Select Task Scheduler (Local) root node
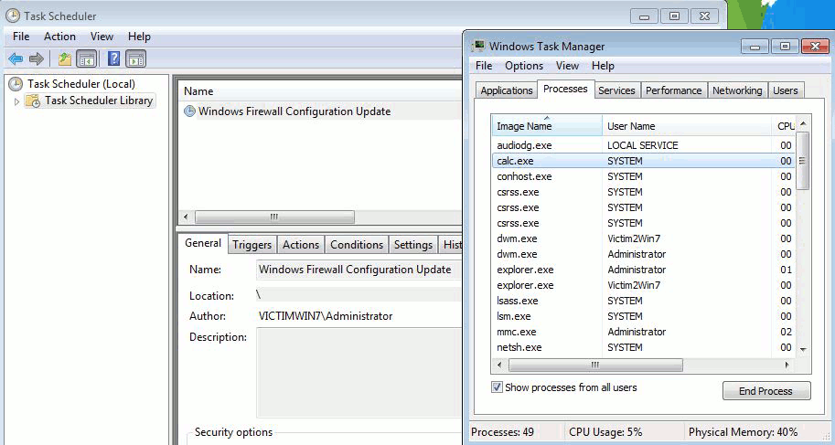Screen dimensions: 835x445 click(x=80, y=84)
